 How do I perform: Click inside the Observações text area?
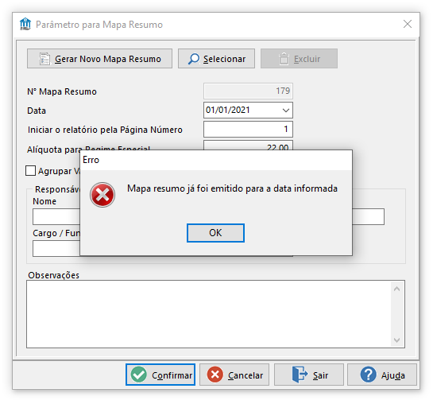point(209,314)
